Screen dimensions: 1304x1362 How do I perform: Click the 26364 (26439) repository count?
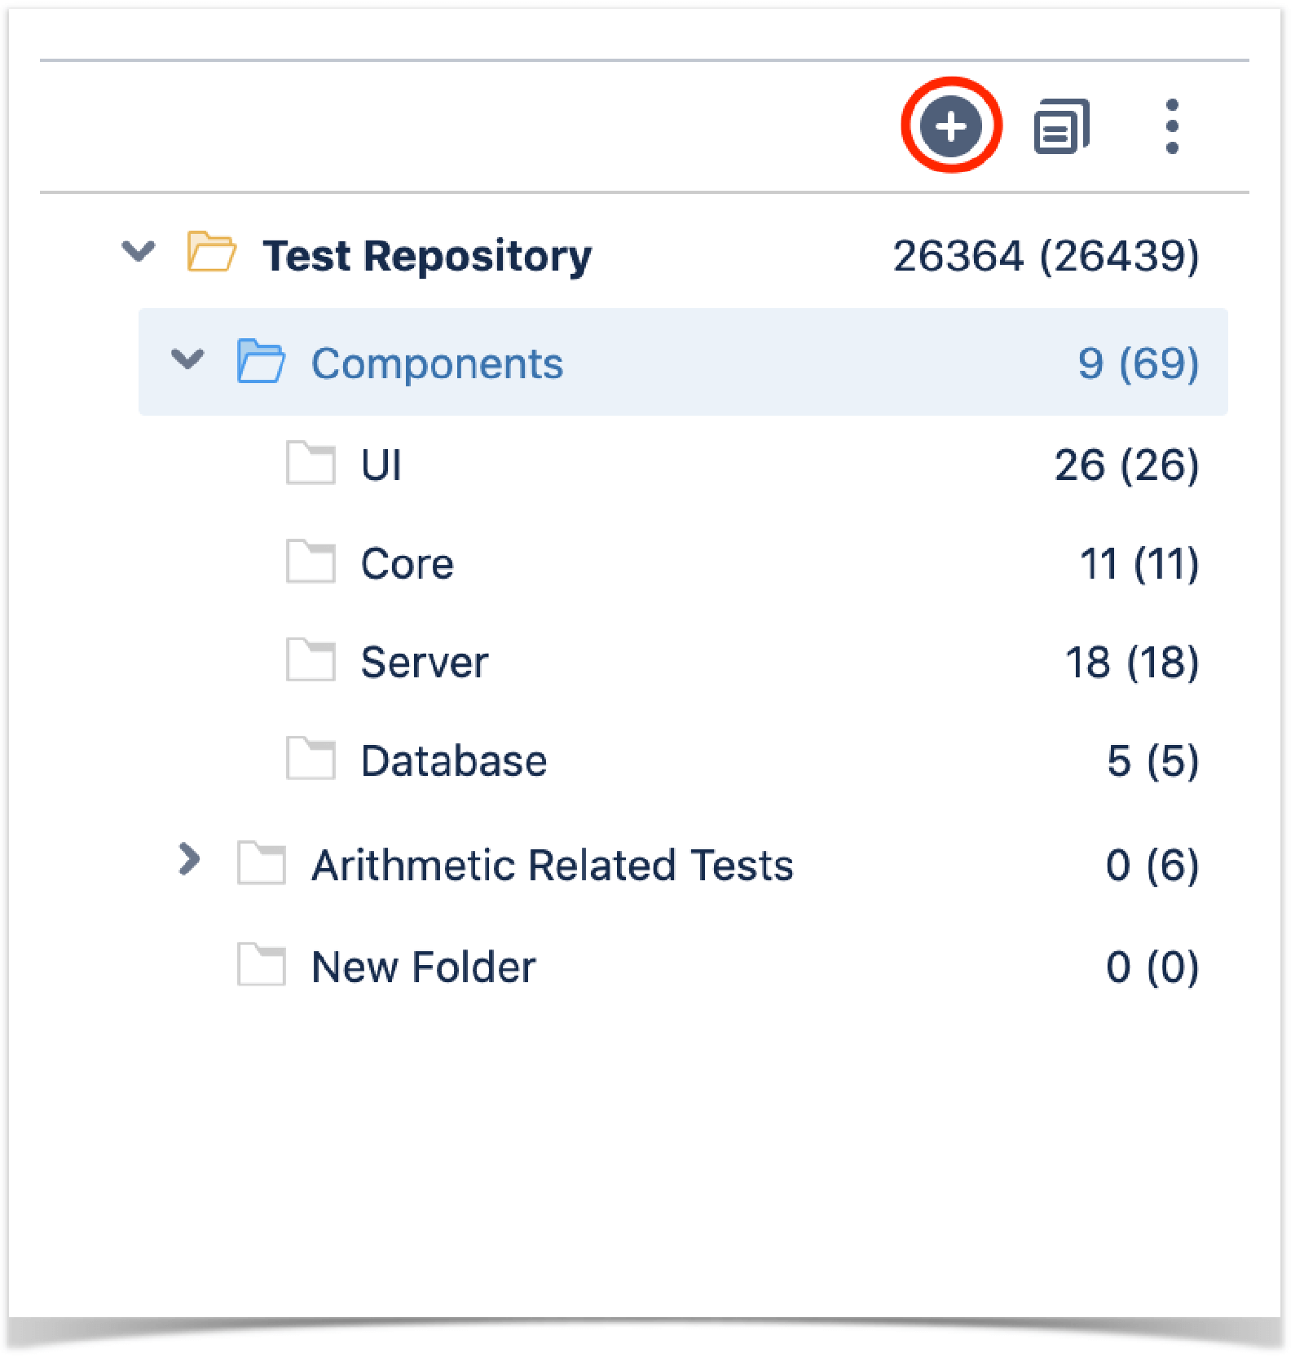[x=1046, y=254]
